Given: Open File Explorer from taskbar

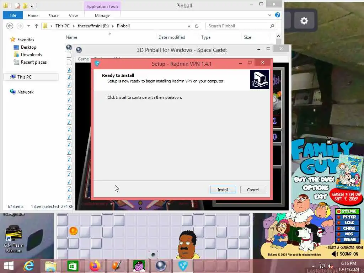Looking at the screenshot, I should (51, 266).
